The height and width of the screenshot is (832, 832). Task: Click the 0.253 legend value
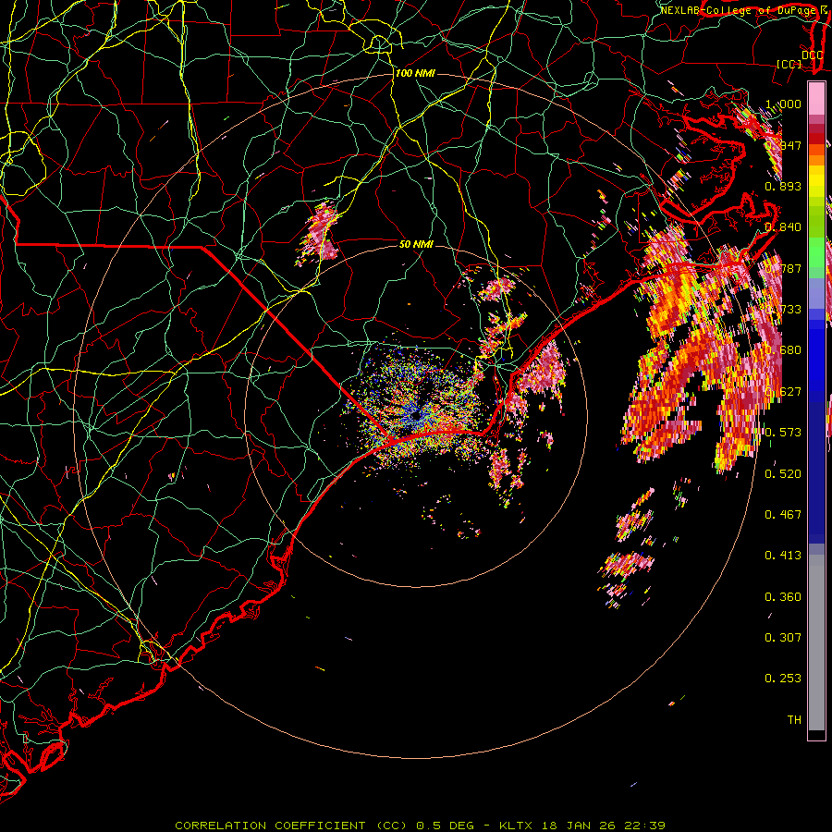point(783,679)
